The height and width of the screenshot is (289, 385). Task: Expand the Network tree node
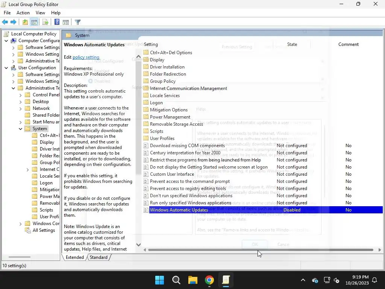[21, 108]
